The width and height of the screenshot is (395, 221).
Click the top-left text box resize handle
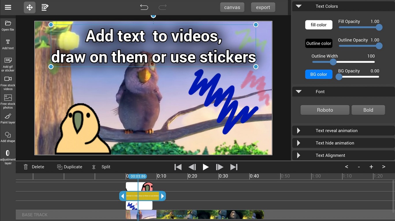coord(51,25)
